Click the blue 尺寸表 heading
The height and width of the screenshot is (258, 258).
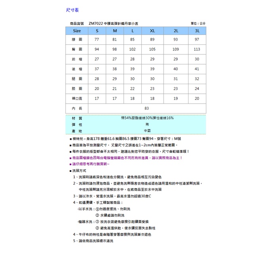[x=72, y=10]
